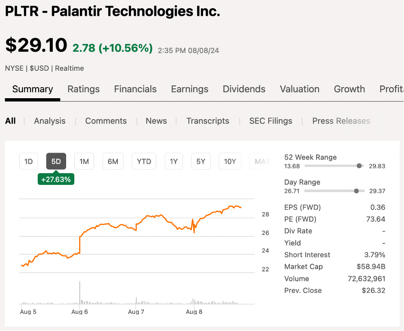The height and width of the screenshot is (331, 404).
Task: Choose the 1Y chart range
Action: tap(174, 161)
